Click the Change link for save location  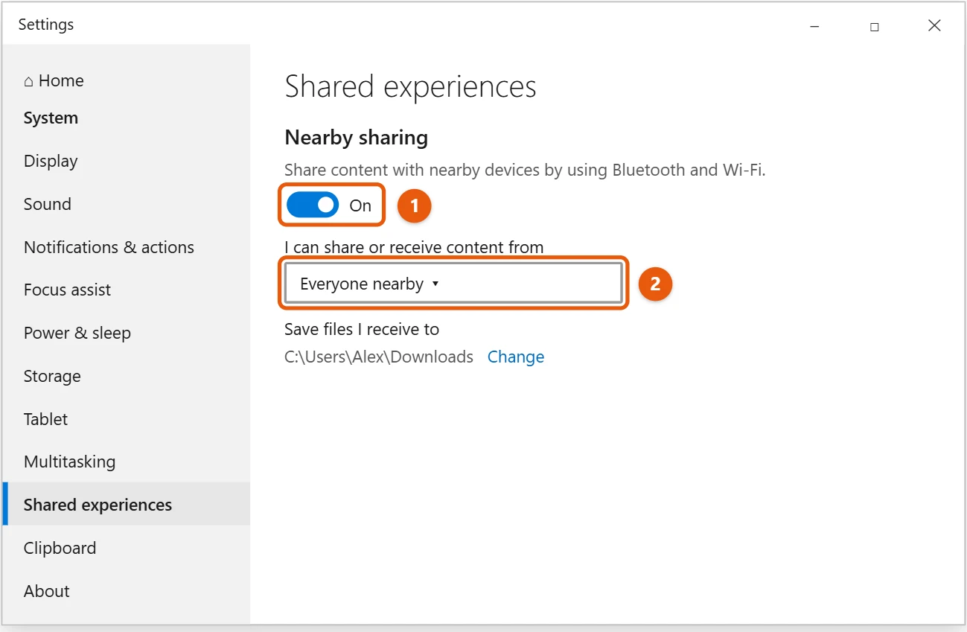pyautogui.click(x=516, y=357)
